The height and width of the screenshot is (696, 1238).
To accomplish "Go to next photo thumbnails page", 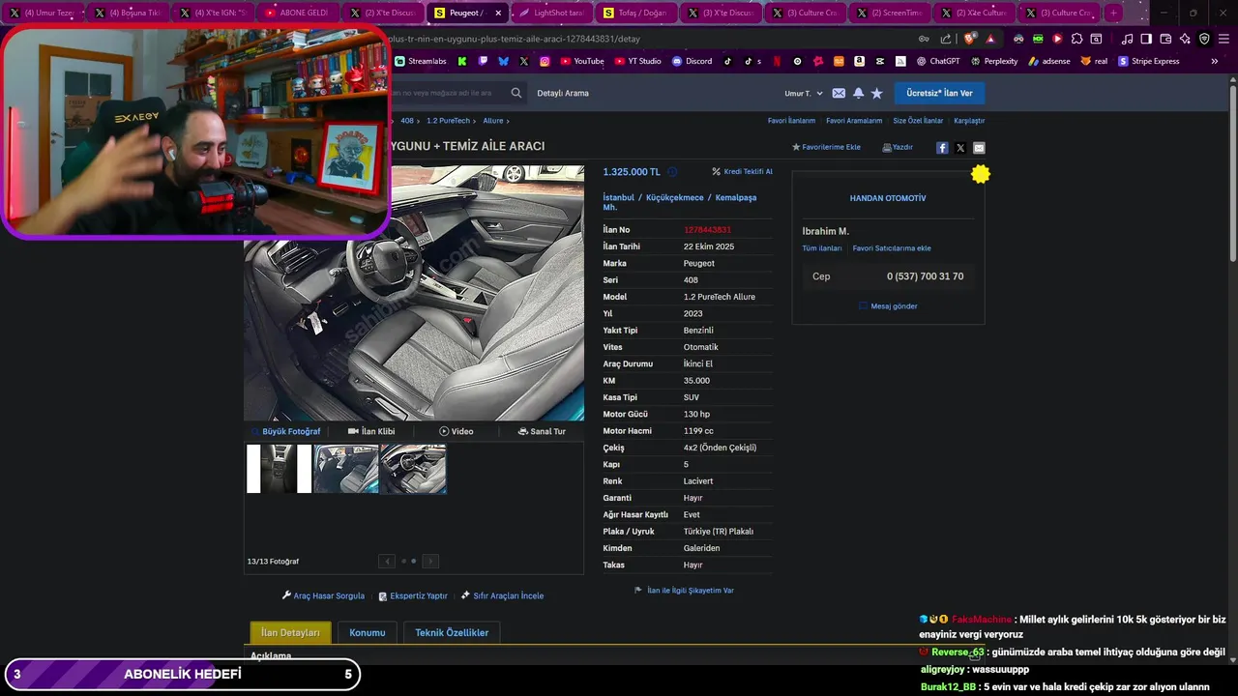I will (x=430, y=561).
